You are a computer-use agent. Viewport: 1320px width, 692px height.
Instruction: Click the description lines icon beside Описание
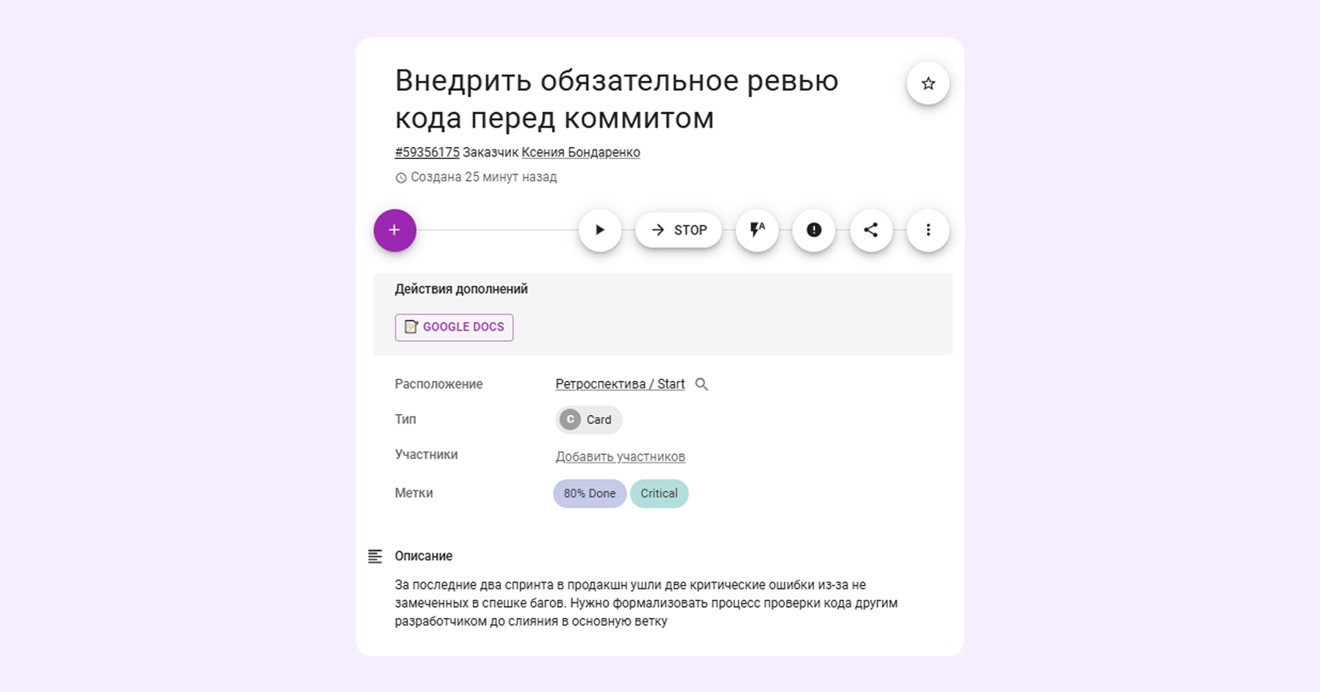click(376, 556)
